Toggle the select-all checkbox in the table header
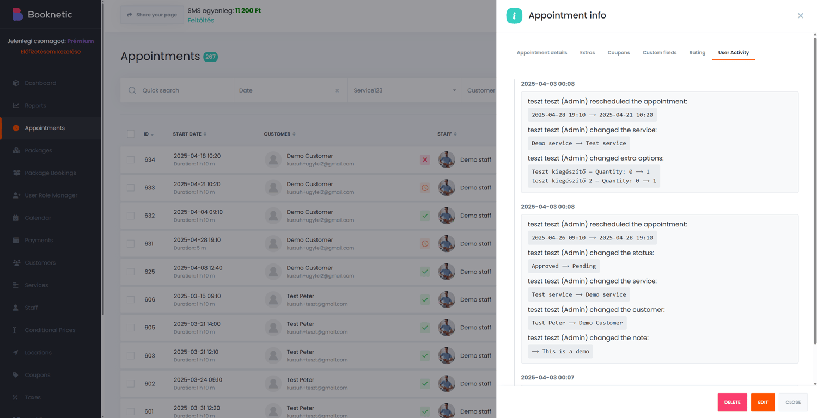Image resolution: width=817 pixels, height=418 pixels. click(131, 134)
